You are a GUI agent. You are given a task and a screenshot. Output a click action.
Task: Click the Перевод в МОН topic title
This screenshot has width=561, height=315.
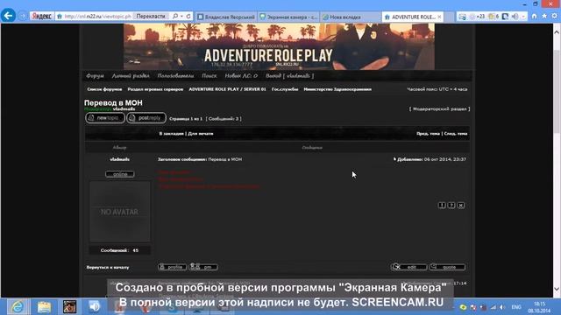point(113,103)
